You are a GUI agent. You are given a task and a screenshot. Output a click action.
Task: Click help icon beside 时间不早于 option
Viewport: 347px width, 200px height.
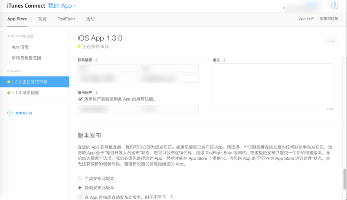pyautogui.click(x=171, y=197)
